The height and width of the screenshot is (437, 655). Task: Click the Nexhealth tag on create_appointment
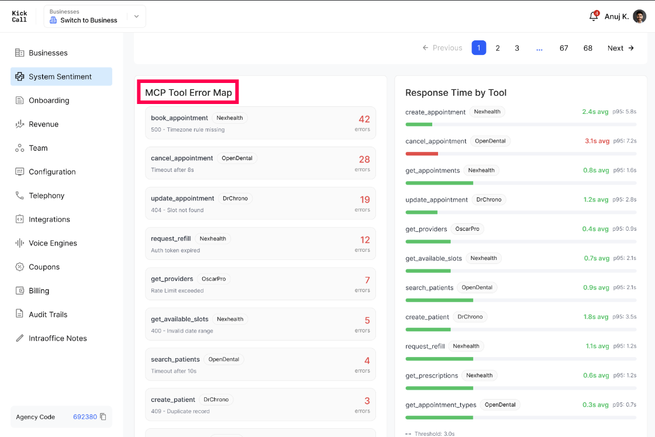click(487, 112)
